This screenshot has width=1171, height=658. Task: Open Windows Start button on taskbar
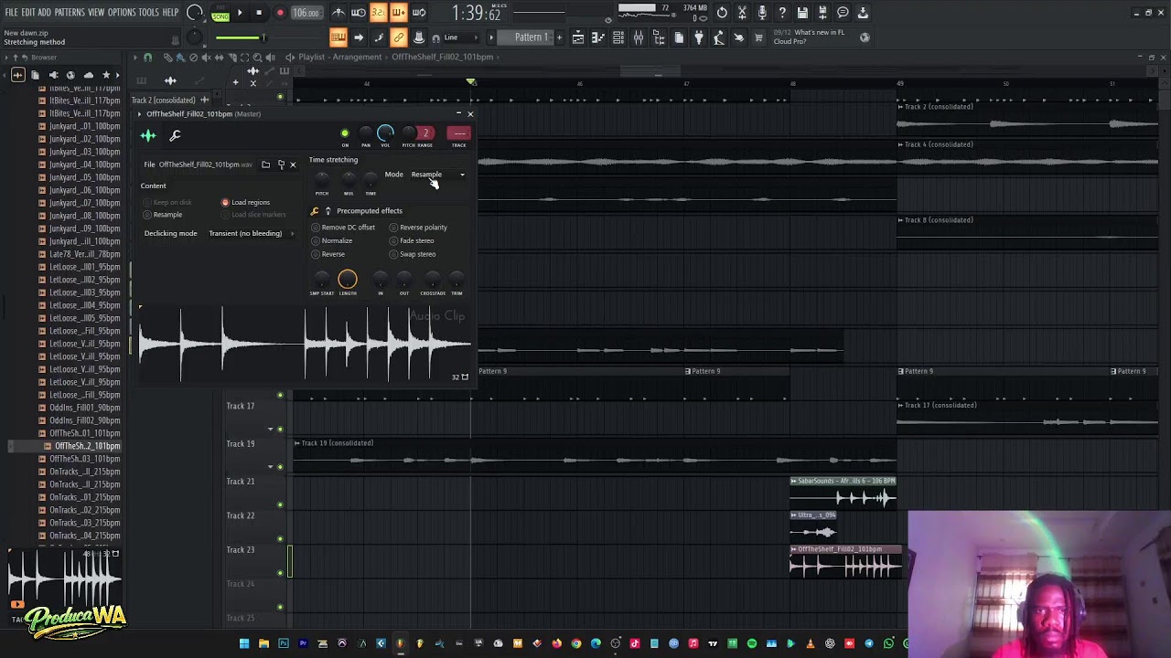pyautogui.click(x=244, y=643)
